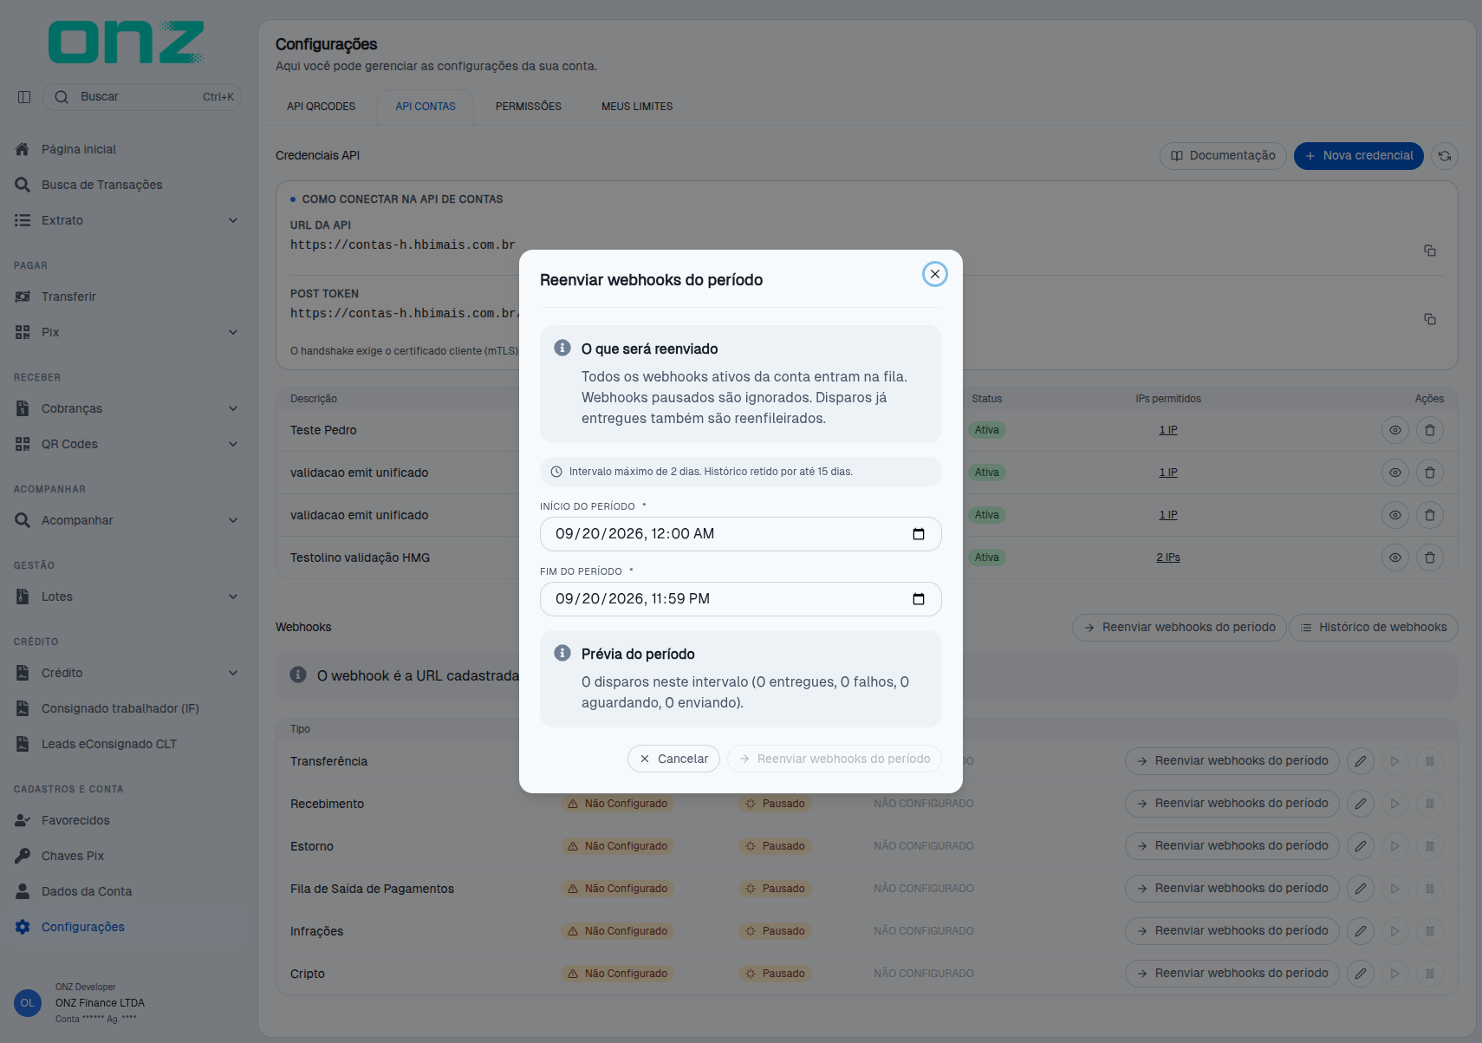Switch to API QRCODES tab
Viewport: 1482px width, 1043px height.
(x=322, y=107)
